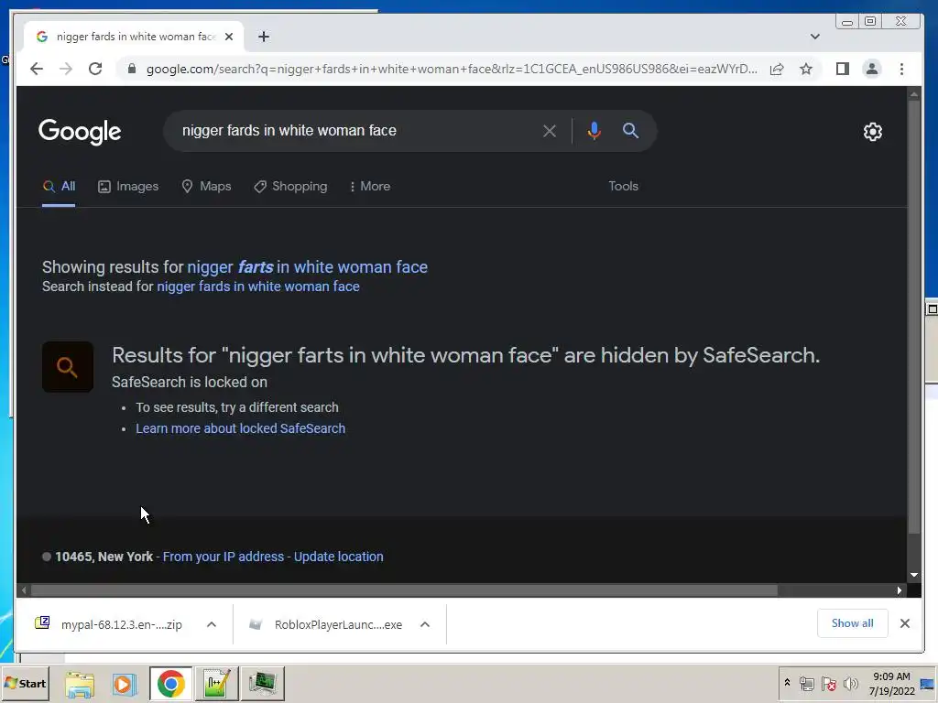
Task: Open a new tab with plus button
Action: (263, 37)
